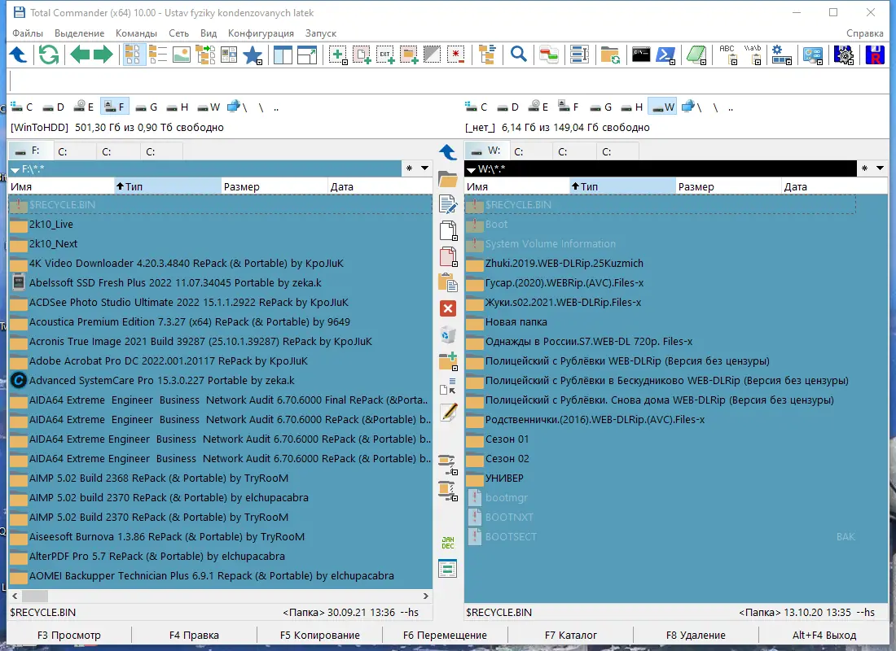The width and height of the screenshot is (896, 651).
Task: Open the Конфигурация menu
Action: point(261,33)
